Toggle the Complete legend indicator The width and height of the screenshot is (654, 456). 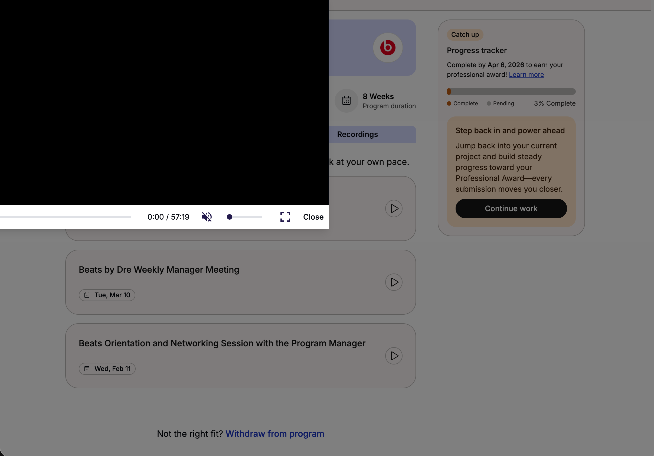tap(449, 103)
